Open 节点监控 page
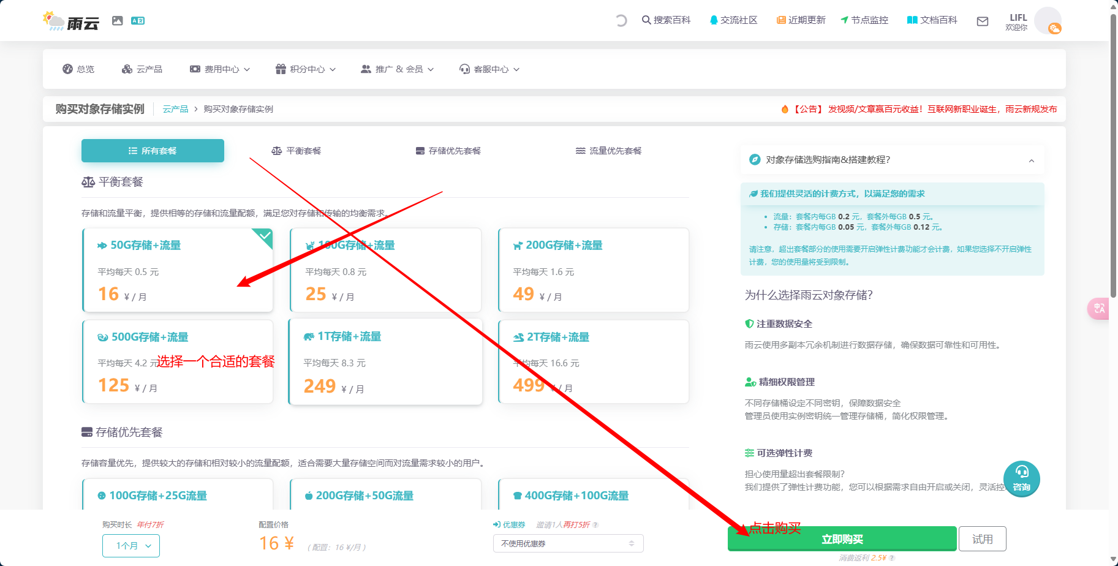 coord(864,20)
